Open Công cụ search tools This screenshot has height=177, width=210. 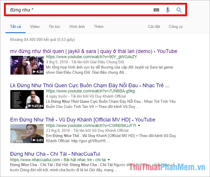point(175,26)
